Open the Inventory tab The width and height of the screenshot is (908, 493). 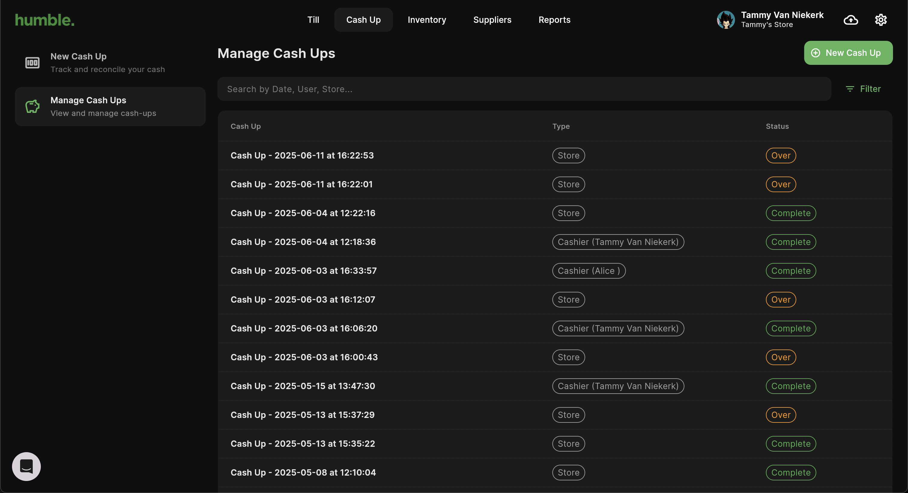pos(426,20)
